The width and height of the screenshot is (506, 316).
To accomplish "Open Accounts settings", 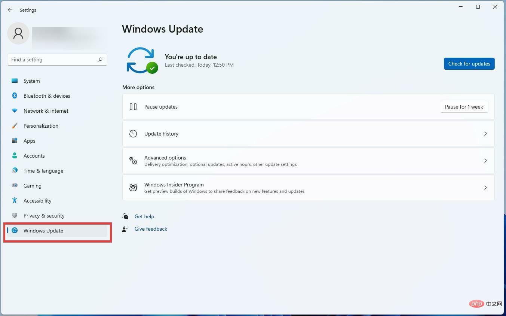I will coord(57,156).
